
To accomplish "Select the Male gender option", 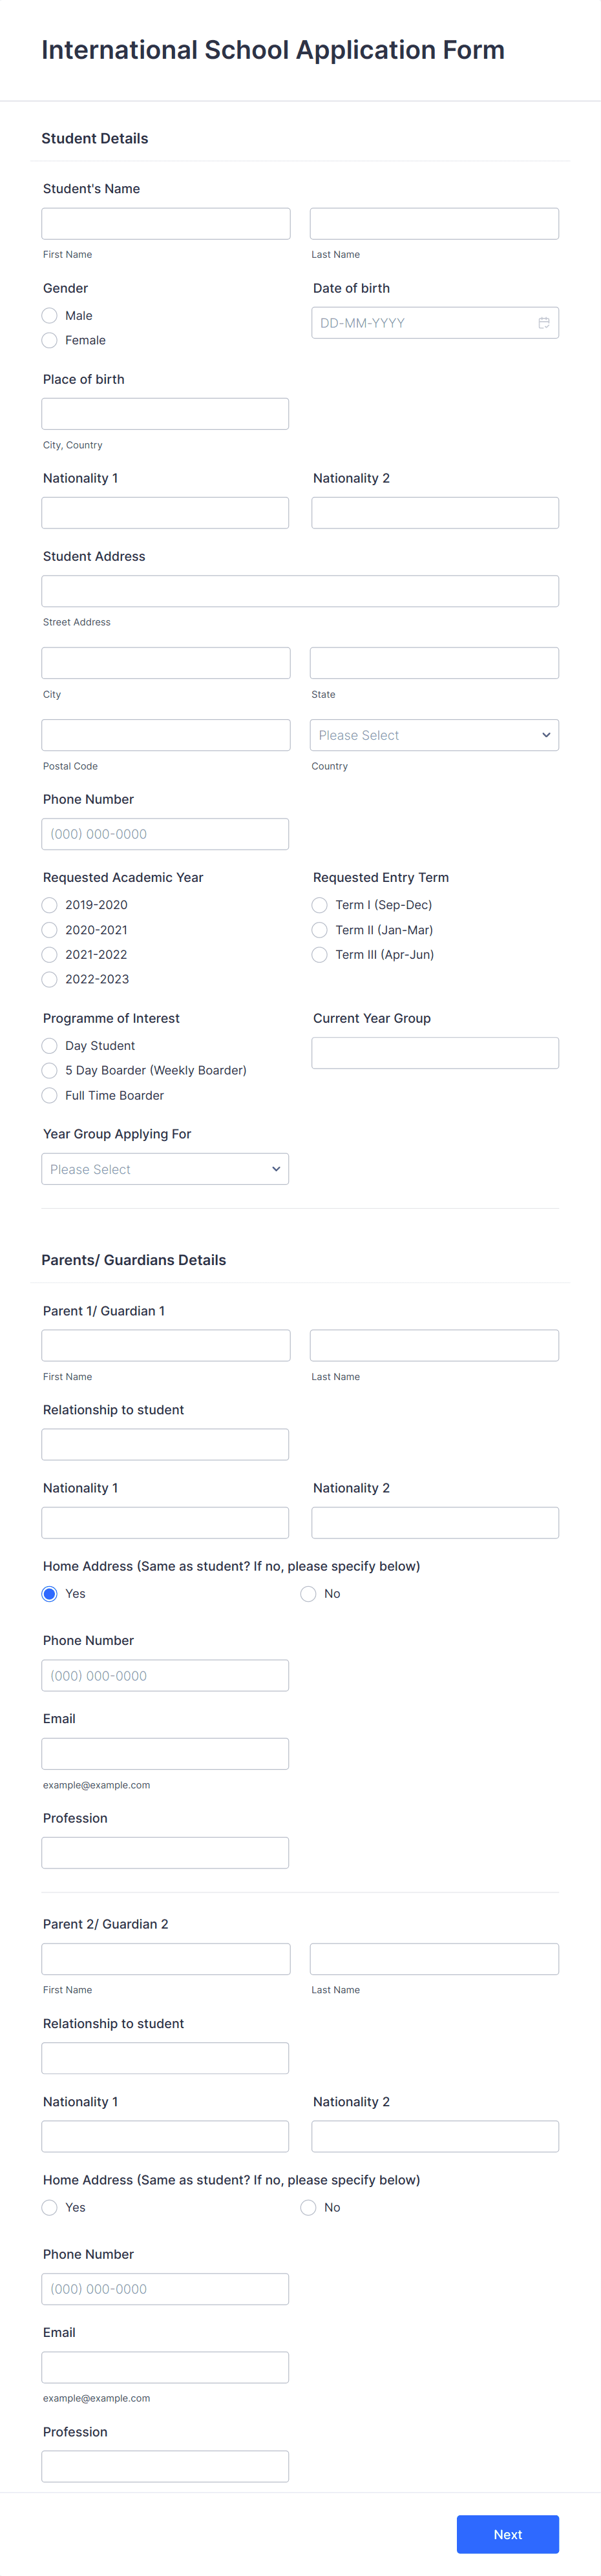I will (49, 315).
